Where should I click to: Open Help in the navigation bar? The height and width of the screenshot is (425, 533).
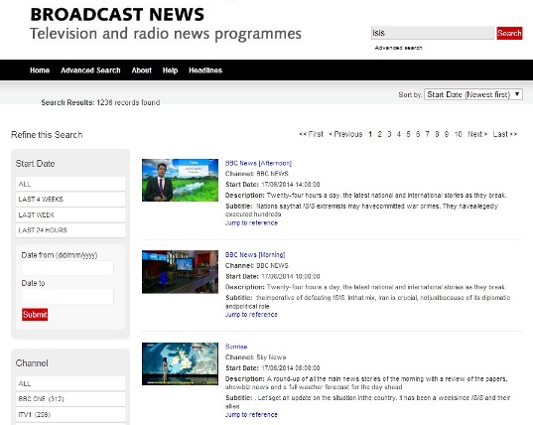(x=170, y=71)
